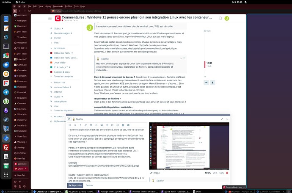The image size is (292, 193).
Task: Click the notification bell under the timeline
Action: pos(212,83)
